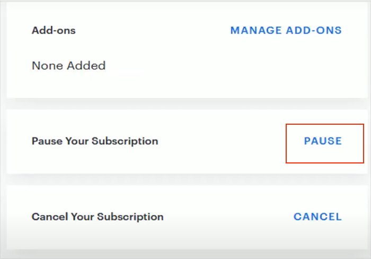The height and width of the screenshot is (259, 371).
Task: Click the gray strip below the Cancel card
Action: (185, 254)
